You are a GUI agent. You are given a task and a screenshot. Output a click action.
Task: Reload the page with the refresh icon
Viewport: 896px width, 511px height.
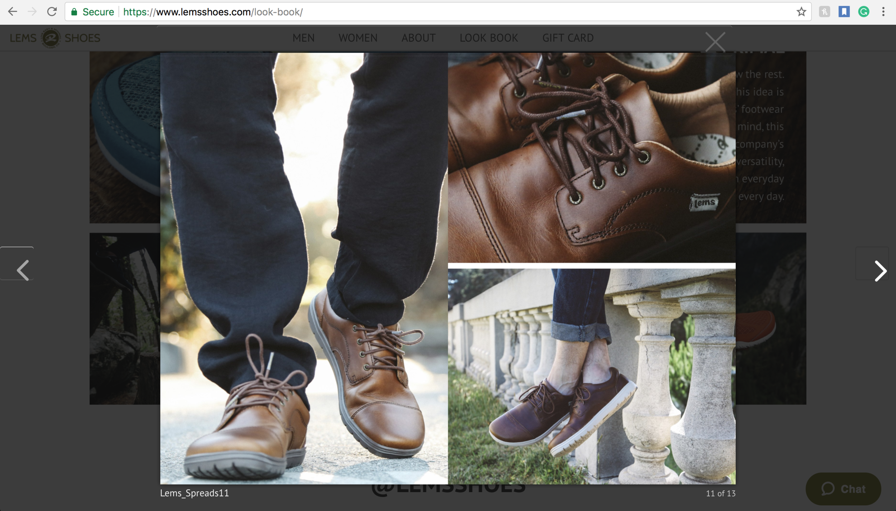(x=52, y=12)
